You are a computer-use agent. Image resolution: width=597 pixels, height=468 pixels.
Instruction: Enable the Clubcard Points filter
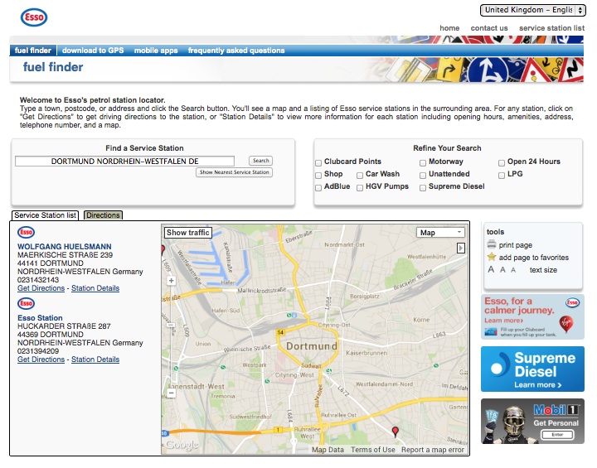point(318,162)
